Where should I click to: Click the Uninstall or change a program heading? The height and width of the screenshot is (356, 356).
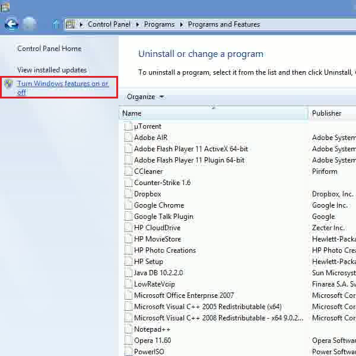(x=201, y=54)
